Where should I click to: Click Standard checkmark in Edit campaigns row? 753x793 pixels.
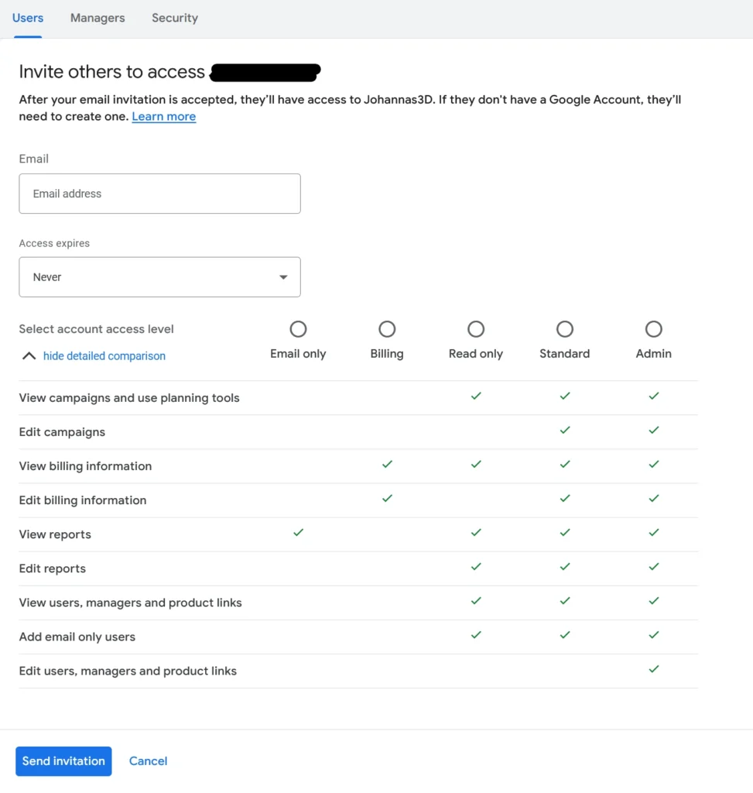click(x=565, y=431)
